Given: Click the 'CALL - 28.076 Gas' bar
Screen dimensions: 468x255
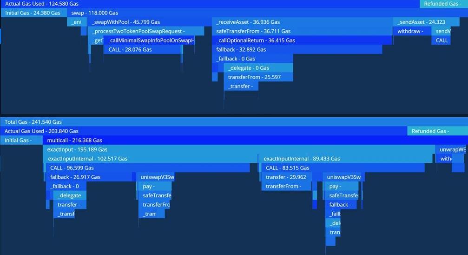Looking at the screenshot, I should [142, 49].
